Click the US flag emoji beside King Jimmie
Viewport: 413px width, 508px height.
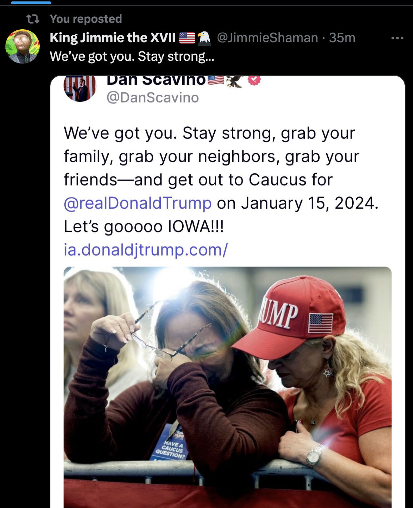(x=187, y=38)
